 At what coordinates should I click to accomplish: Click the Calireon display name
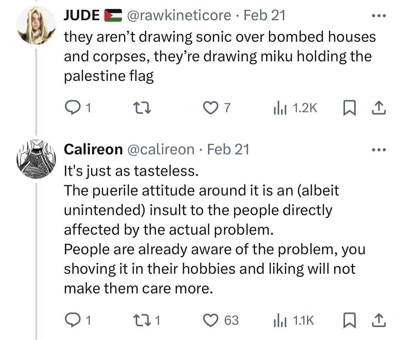click(93, 150)
